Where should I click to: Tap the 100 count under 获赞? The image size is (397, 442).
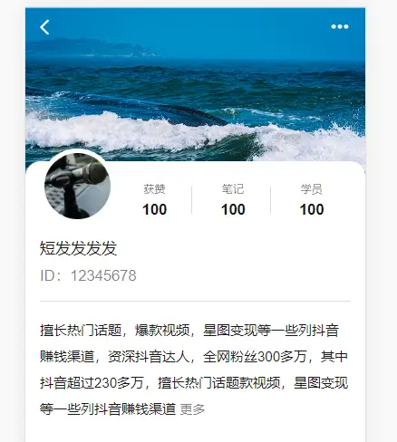click(x=154, y=209)
